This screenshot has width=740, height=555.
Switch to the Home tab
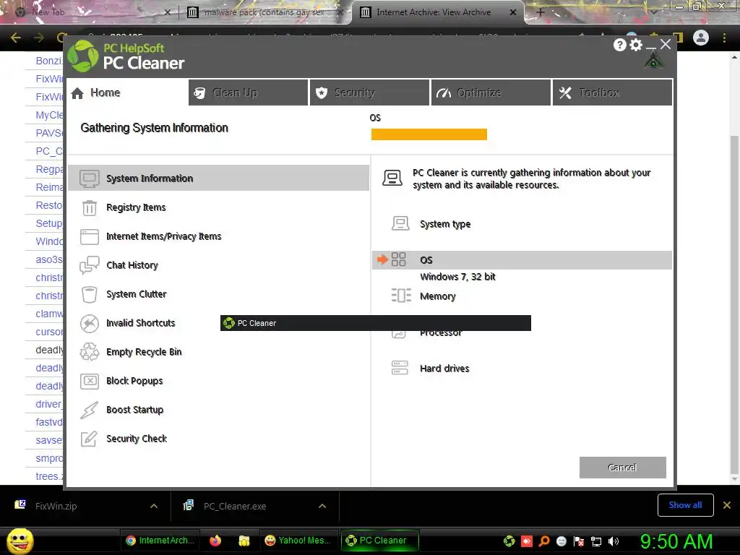click(x=127, y=92)
